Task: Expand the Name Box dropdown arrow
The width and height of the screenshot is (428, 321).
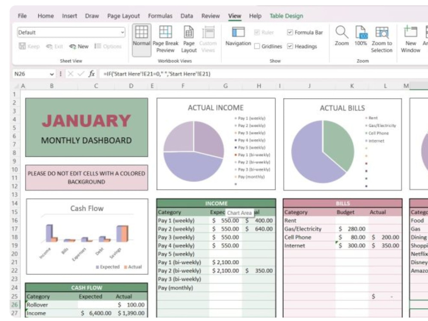Action: [52, 74]
